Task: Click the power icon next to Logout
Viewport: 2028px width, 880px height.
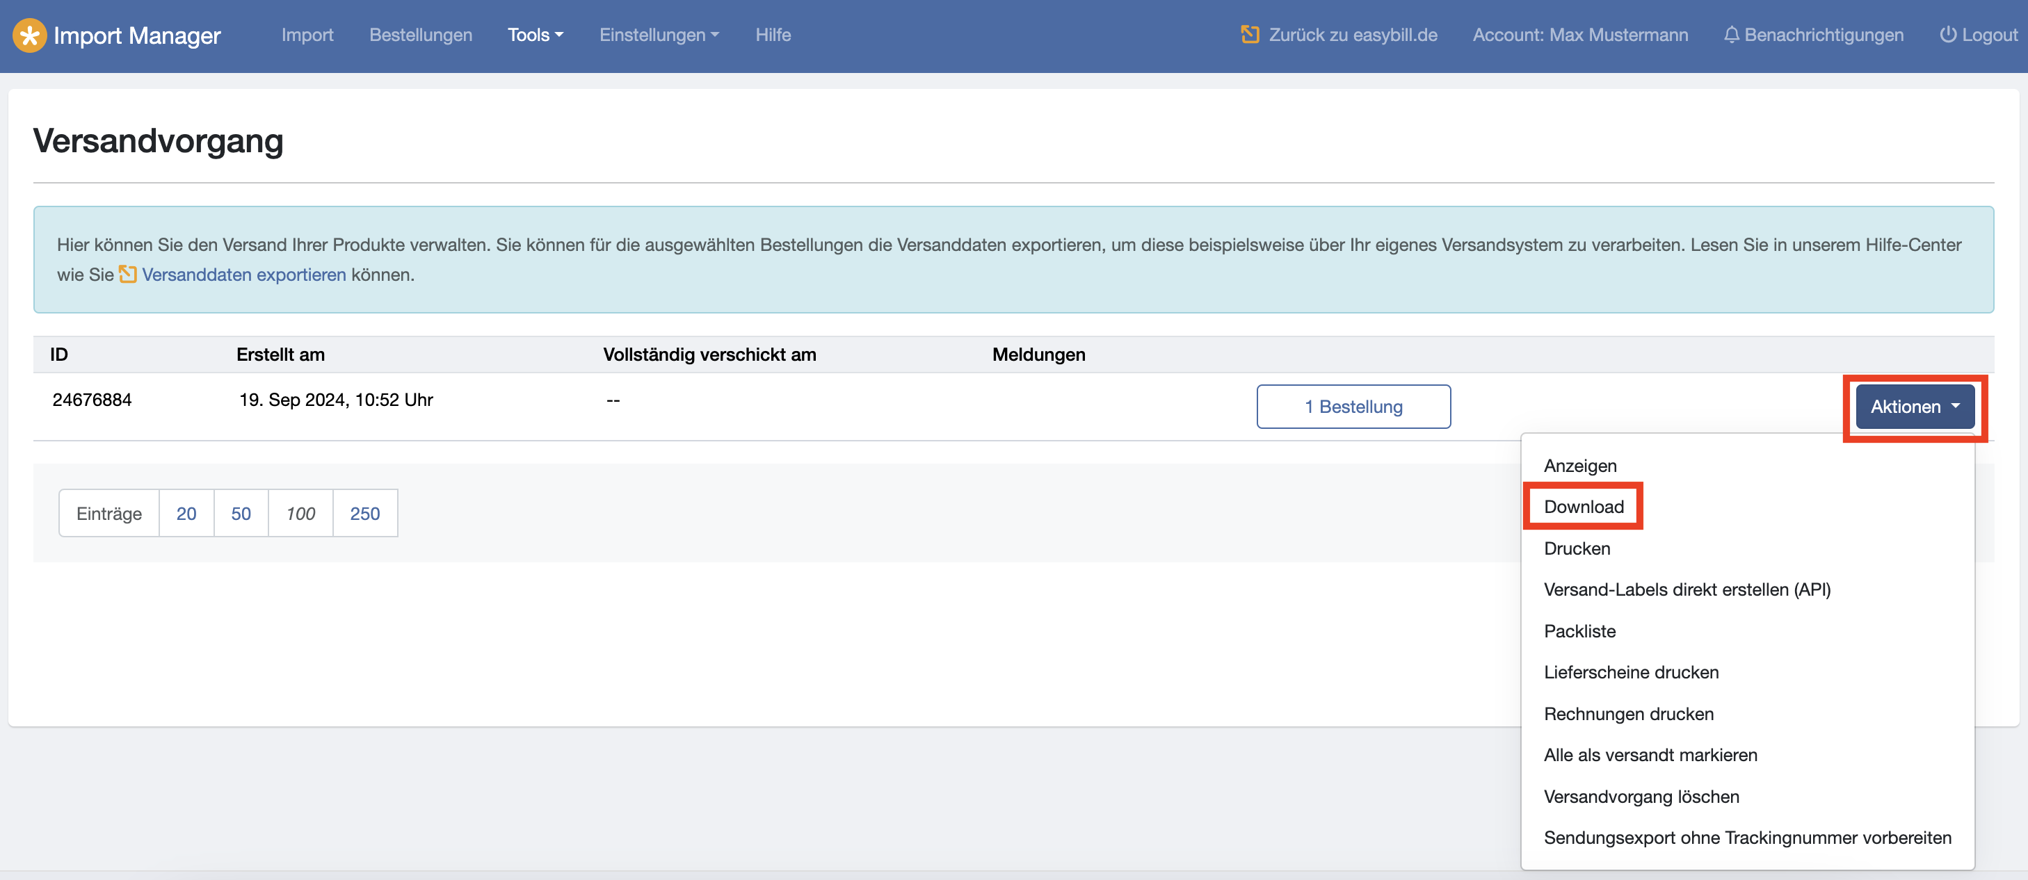Action: (1947, 35)
